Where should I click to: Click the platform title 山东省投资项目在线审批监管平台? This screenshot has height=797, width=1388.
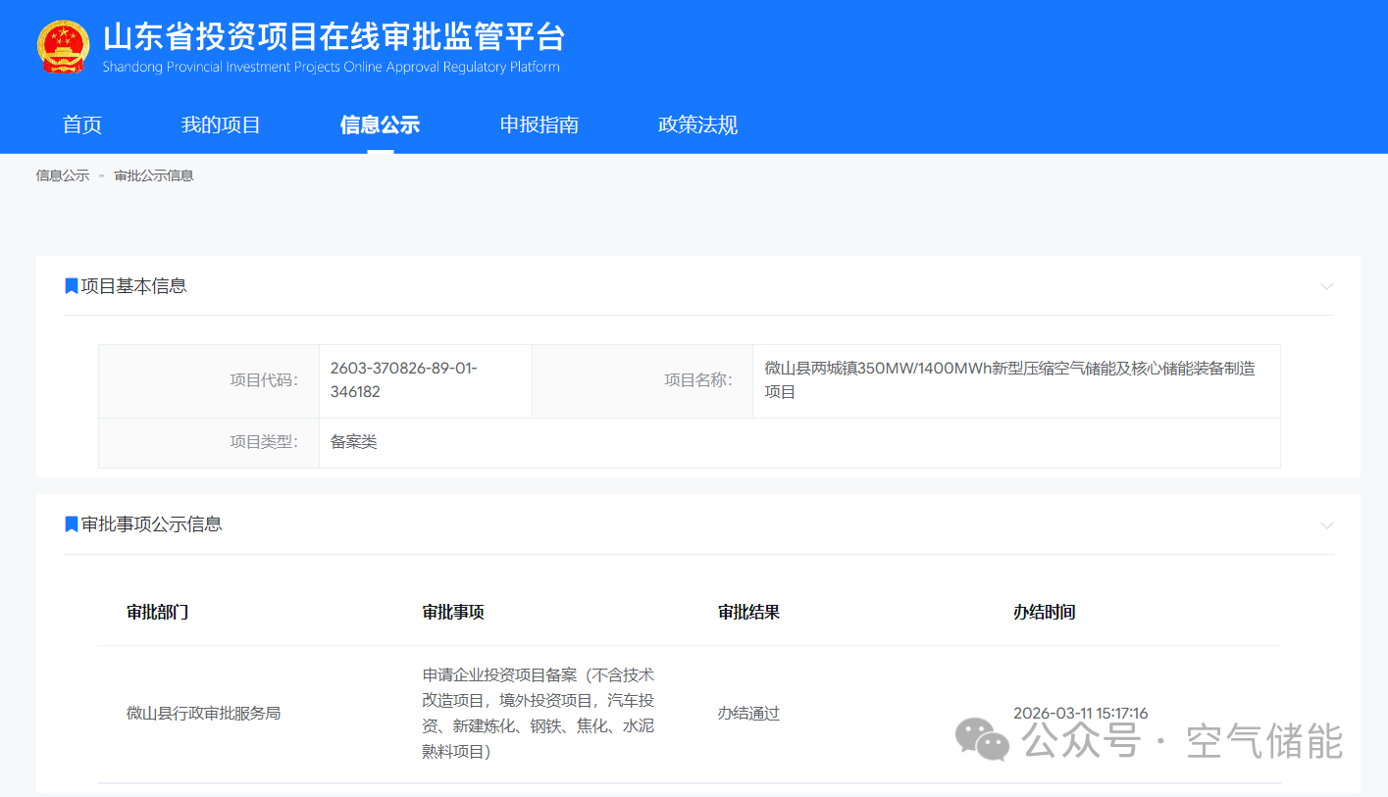(x=334, y=37)
